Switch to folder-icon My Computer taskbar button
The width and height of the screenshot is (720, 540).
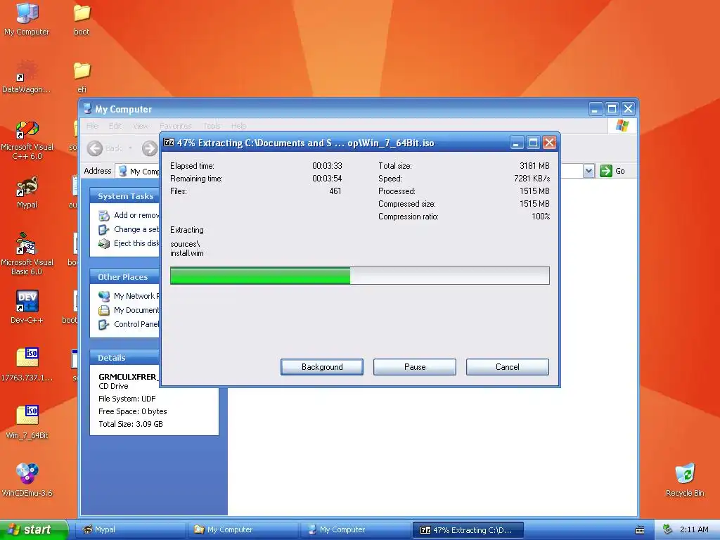(x=243, y=529)
